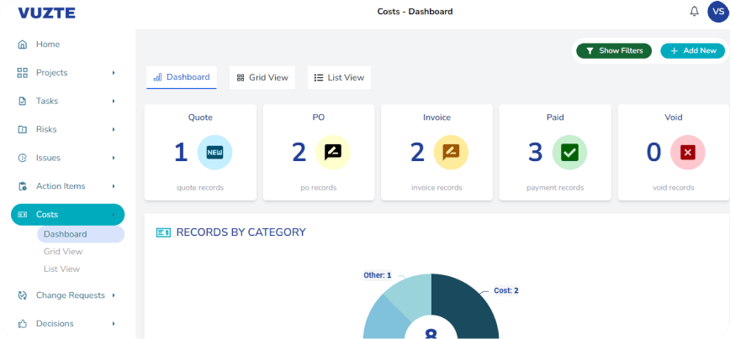Toggle Show Filters panel
Image resolution: width=730 pixels, height=339 pixels.
(614, 51)
